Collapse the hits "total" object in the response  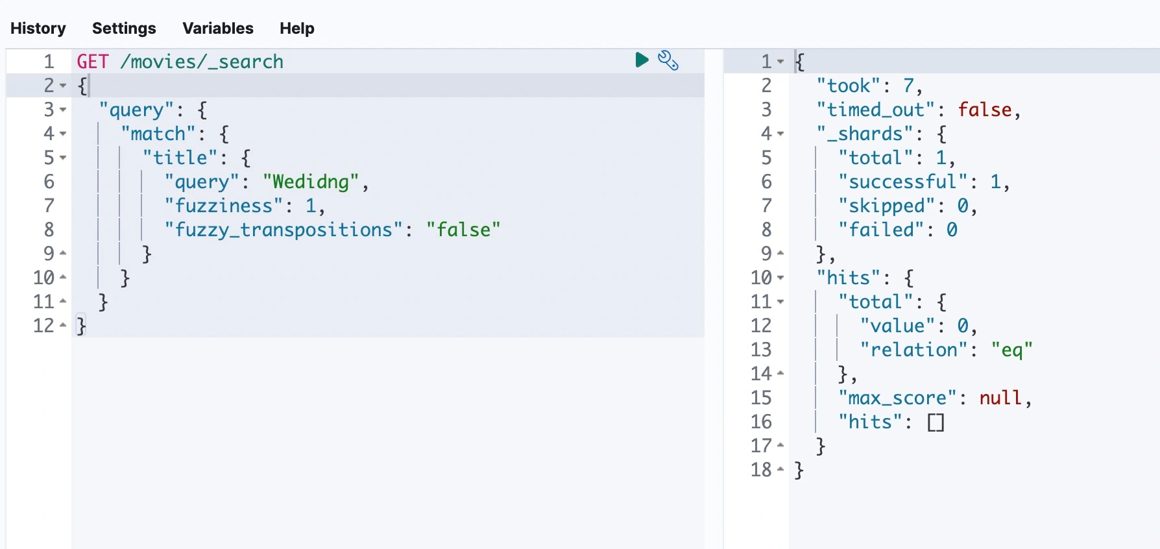(780, 302)
